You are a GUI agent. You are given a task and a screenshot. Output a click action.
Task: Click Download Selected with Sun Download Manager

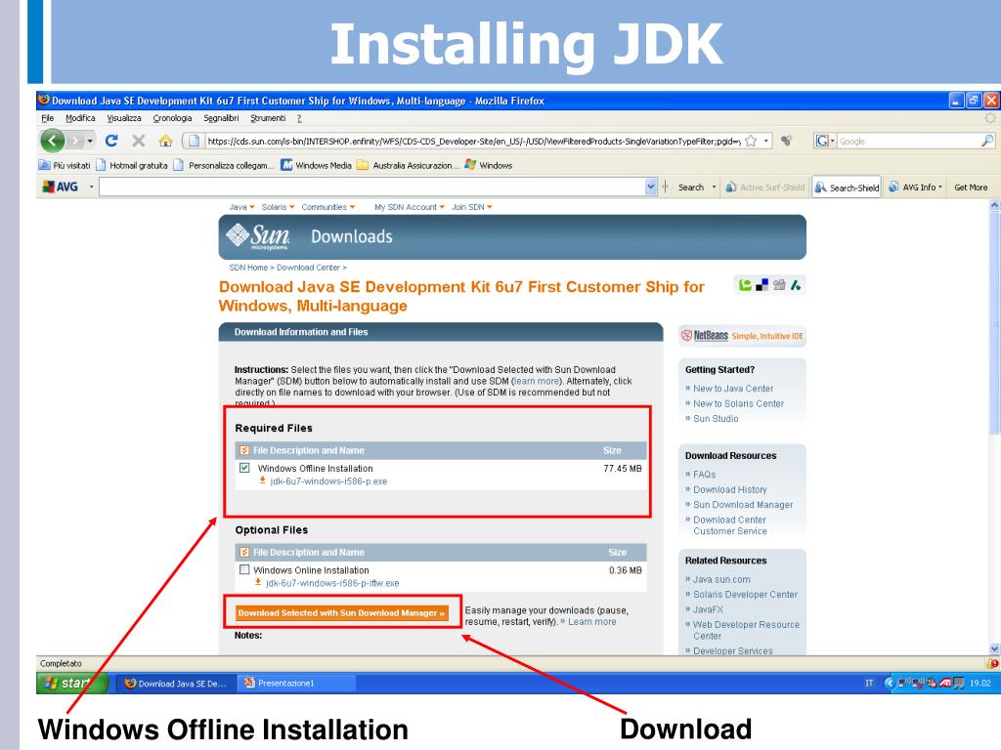click(341, 613)
